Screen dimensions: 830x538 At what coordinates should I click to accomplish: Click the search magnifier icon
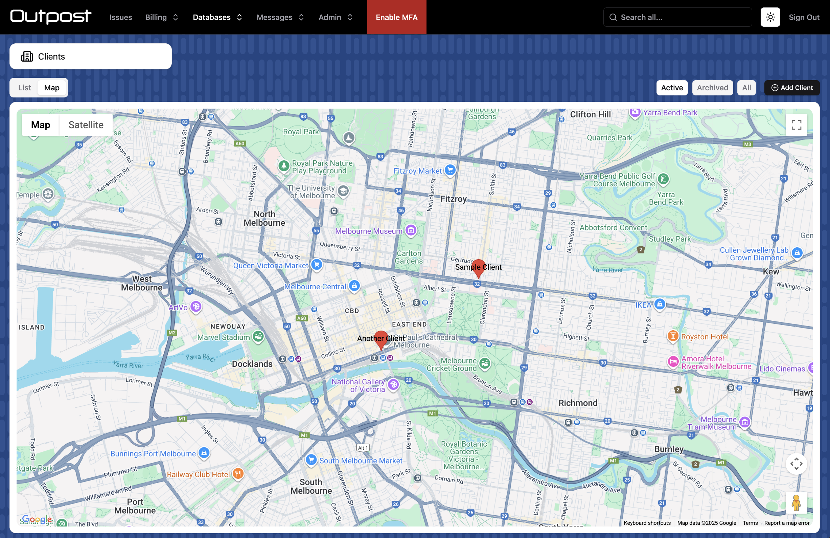pos(613,17)
